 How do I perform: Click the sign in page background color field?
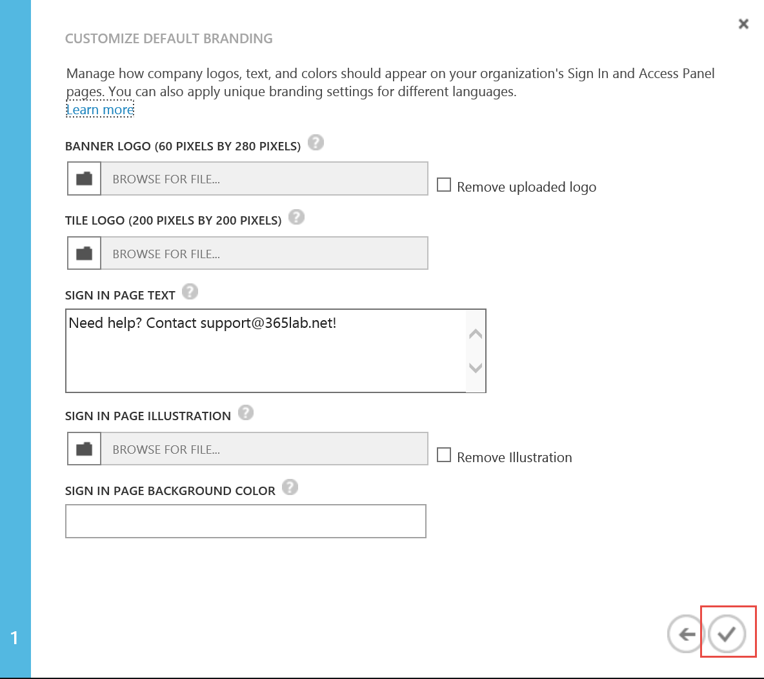(245, 521)
